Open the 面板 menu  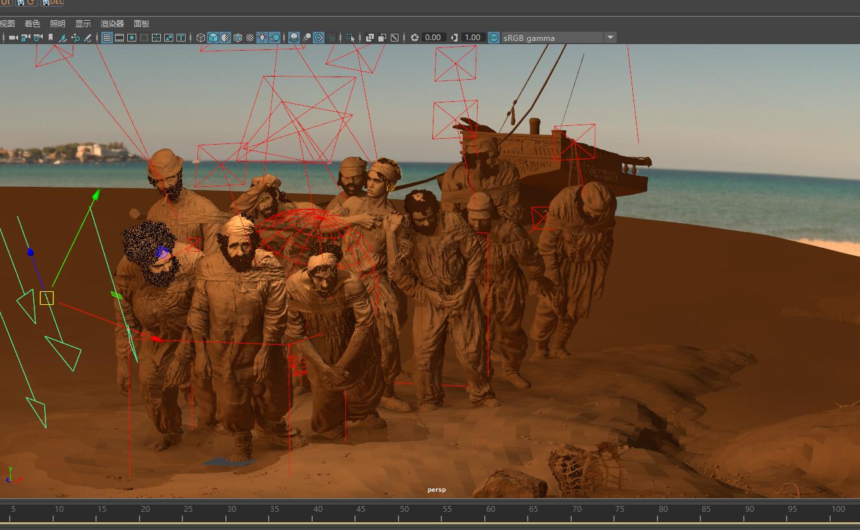point(141,23)
